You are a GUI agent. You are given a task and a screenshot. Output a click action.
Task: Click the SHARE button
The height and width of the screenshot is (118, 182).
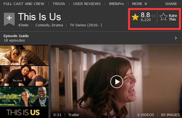click(171, 4)
